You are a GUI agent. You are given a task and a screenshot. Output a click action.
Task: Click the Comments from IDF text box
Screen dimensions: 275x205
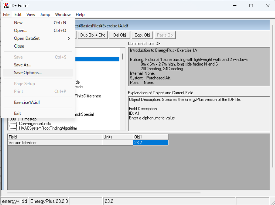(x=199, y=67)
